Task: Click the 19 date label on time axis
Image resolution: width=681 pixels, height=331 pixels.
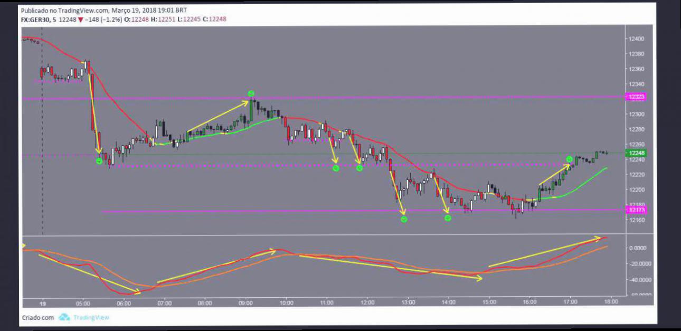Action: 43,304
